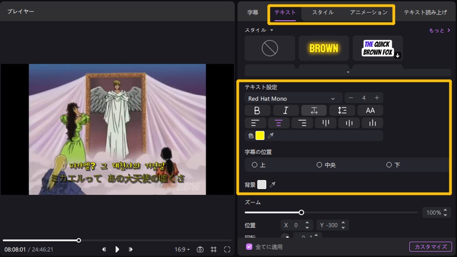Pick background color with the eyedropper
The width and height of the screenshot is (457, 257).
click(x=273, y=185)
